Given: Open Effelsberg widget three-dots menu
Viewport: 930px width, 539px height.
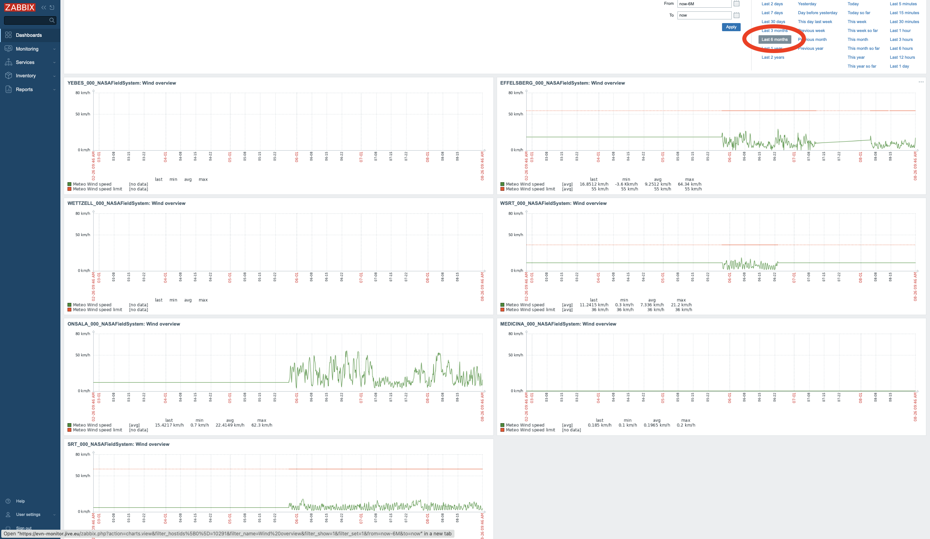Looking at the screenshot, I should click(x=921, y=82).
